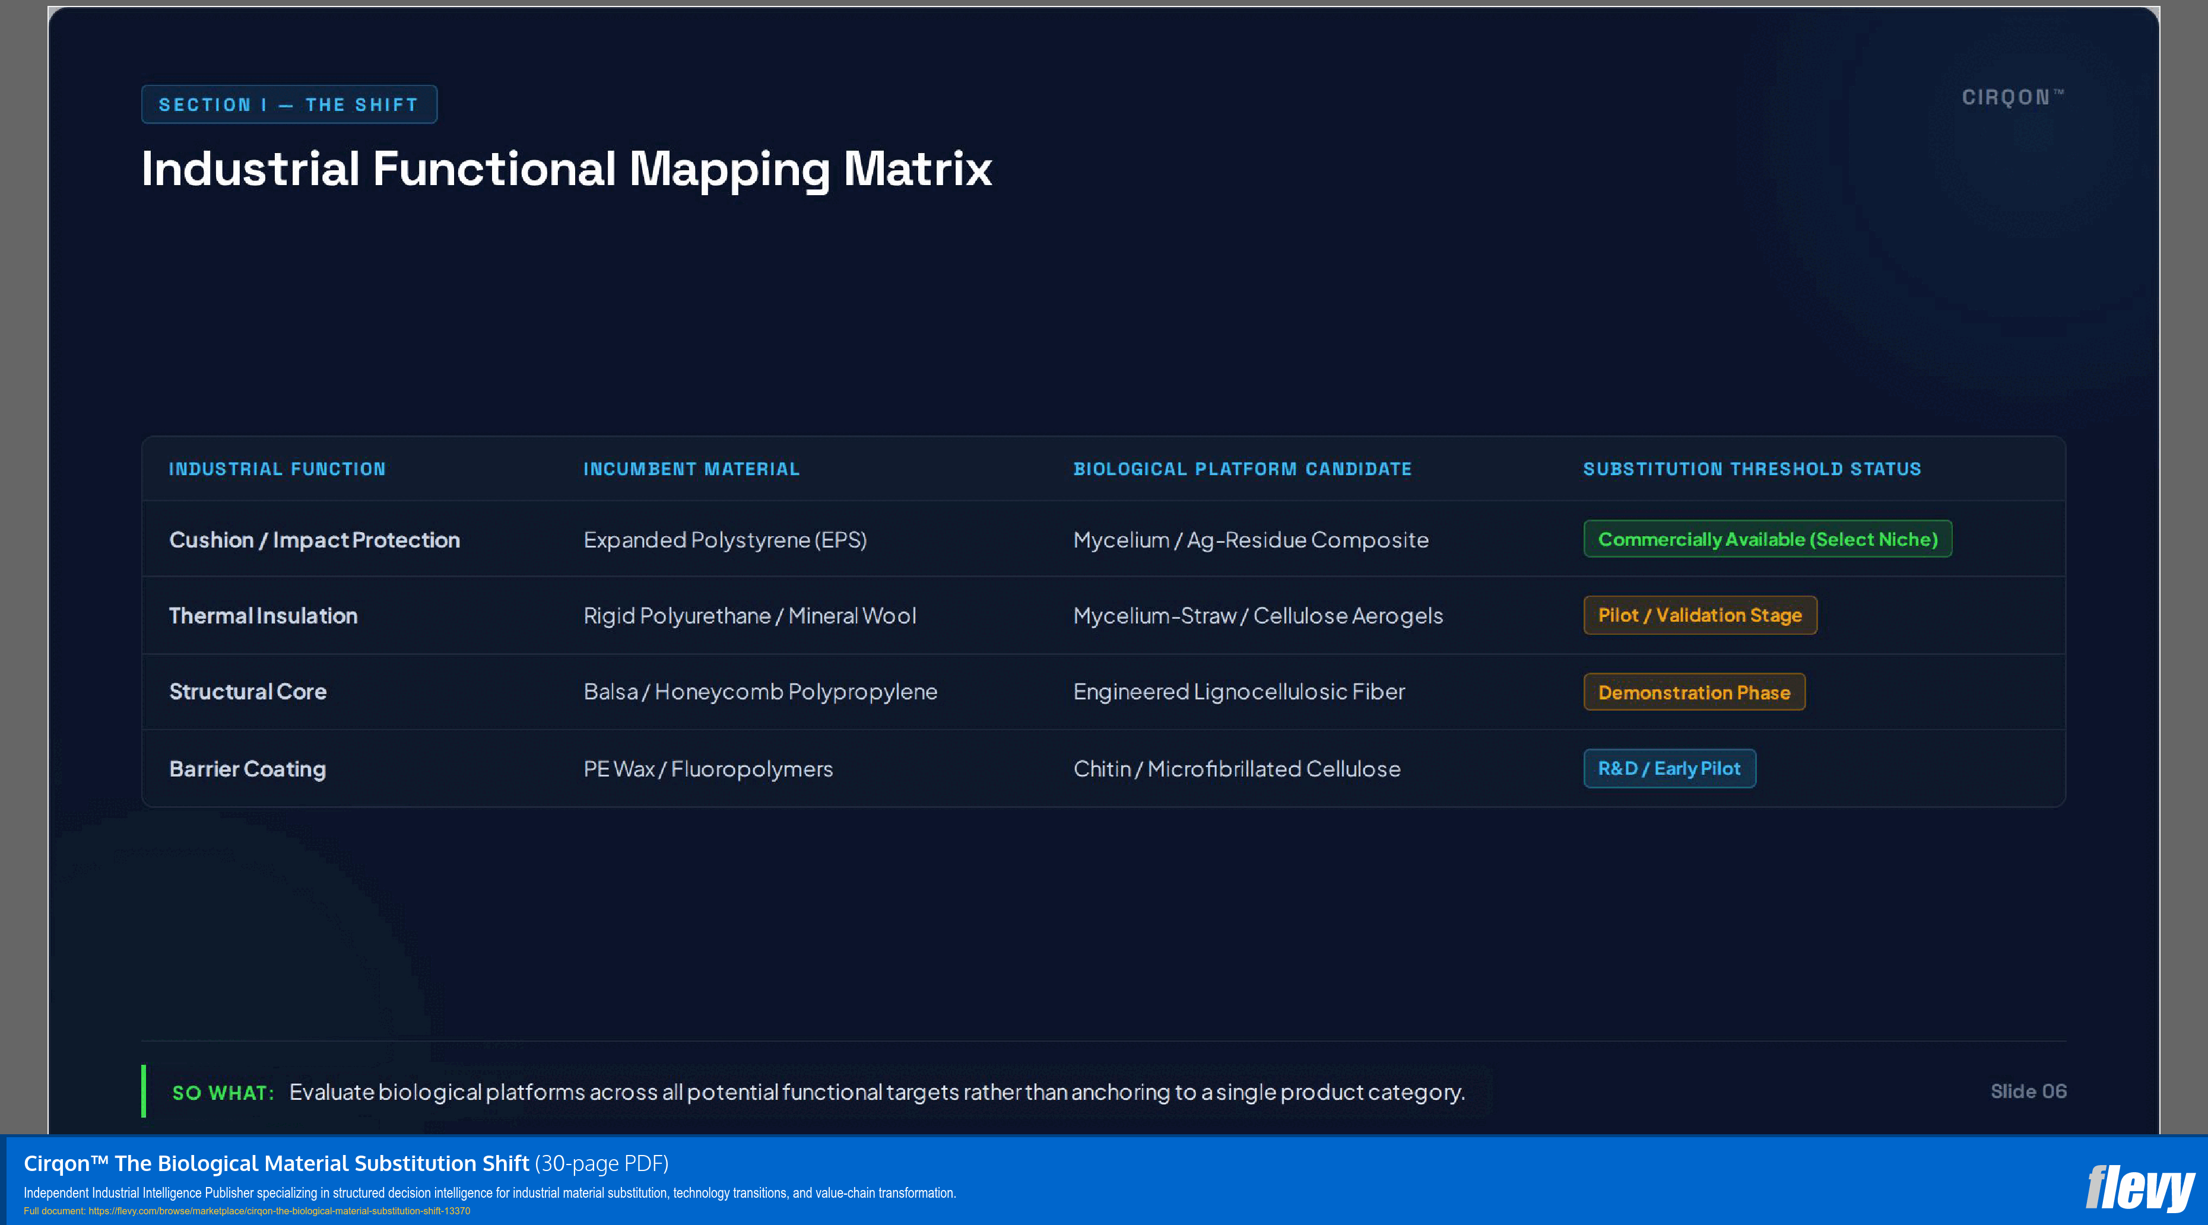Click the Balsa / Honeycomb Polypropylene cell
2208x1225 pixels.
pos(760,691)
